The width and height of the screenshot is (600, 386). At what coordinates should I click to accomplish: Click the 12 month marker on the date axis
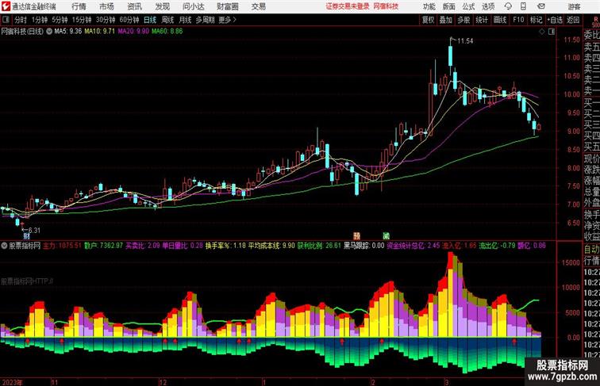tap(163, 382)
